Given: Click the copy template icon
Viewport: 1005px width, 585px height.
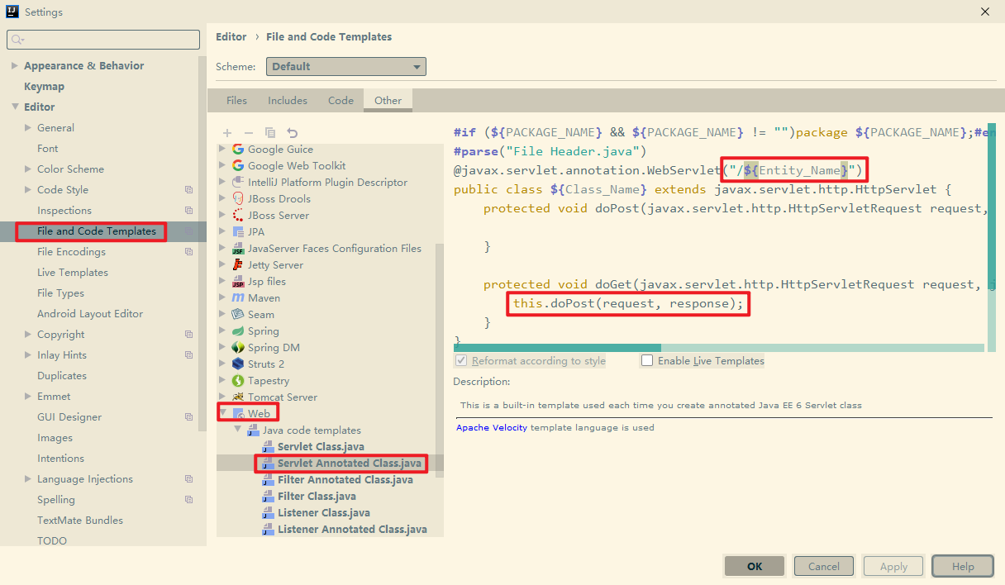Looking at the screenshot, I should pyautogui.click(x=270, y=133).
